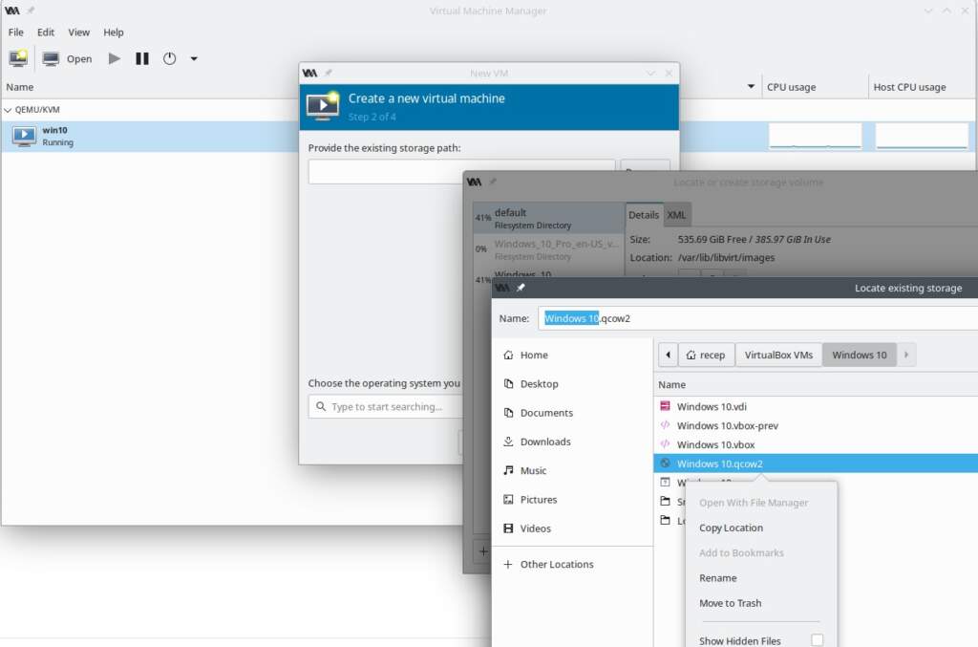Screen dimensions: 978x647
Task: Choose Copy Location from the context menu
Action: tap(731, 528)
